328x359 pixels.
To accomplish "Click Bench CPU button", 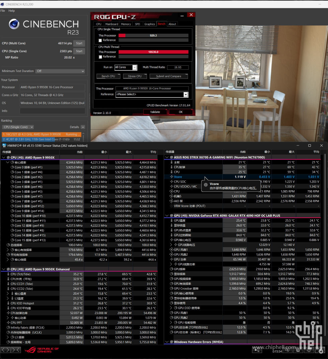I will point(108,76).
